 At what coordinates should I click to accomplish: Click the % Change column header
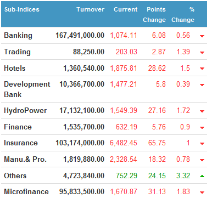tap(183, 14)
